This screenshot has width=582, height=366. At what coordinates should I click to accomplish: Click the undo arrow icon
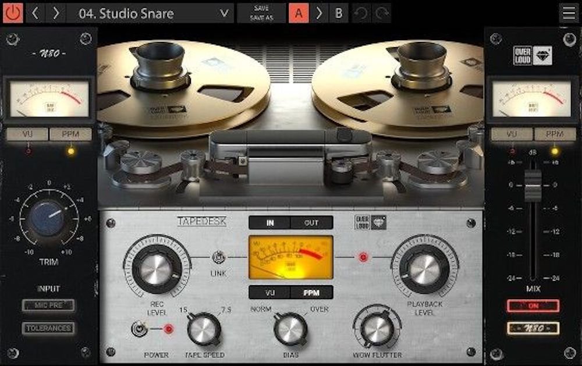(361, 13)
